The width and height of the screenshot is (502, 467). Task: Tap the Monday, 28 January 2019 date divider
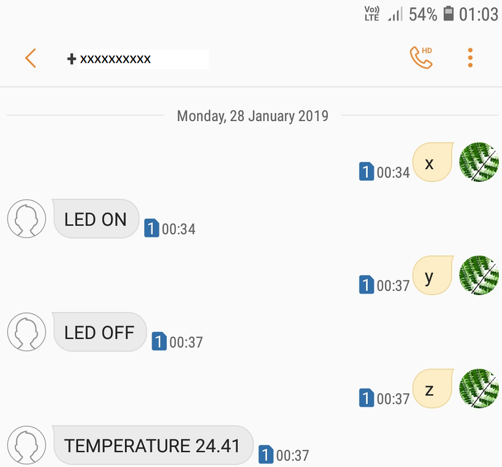pos(253,116)
